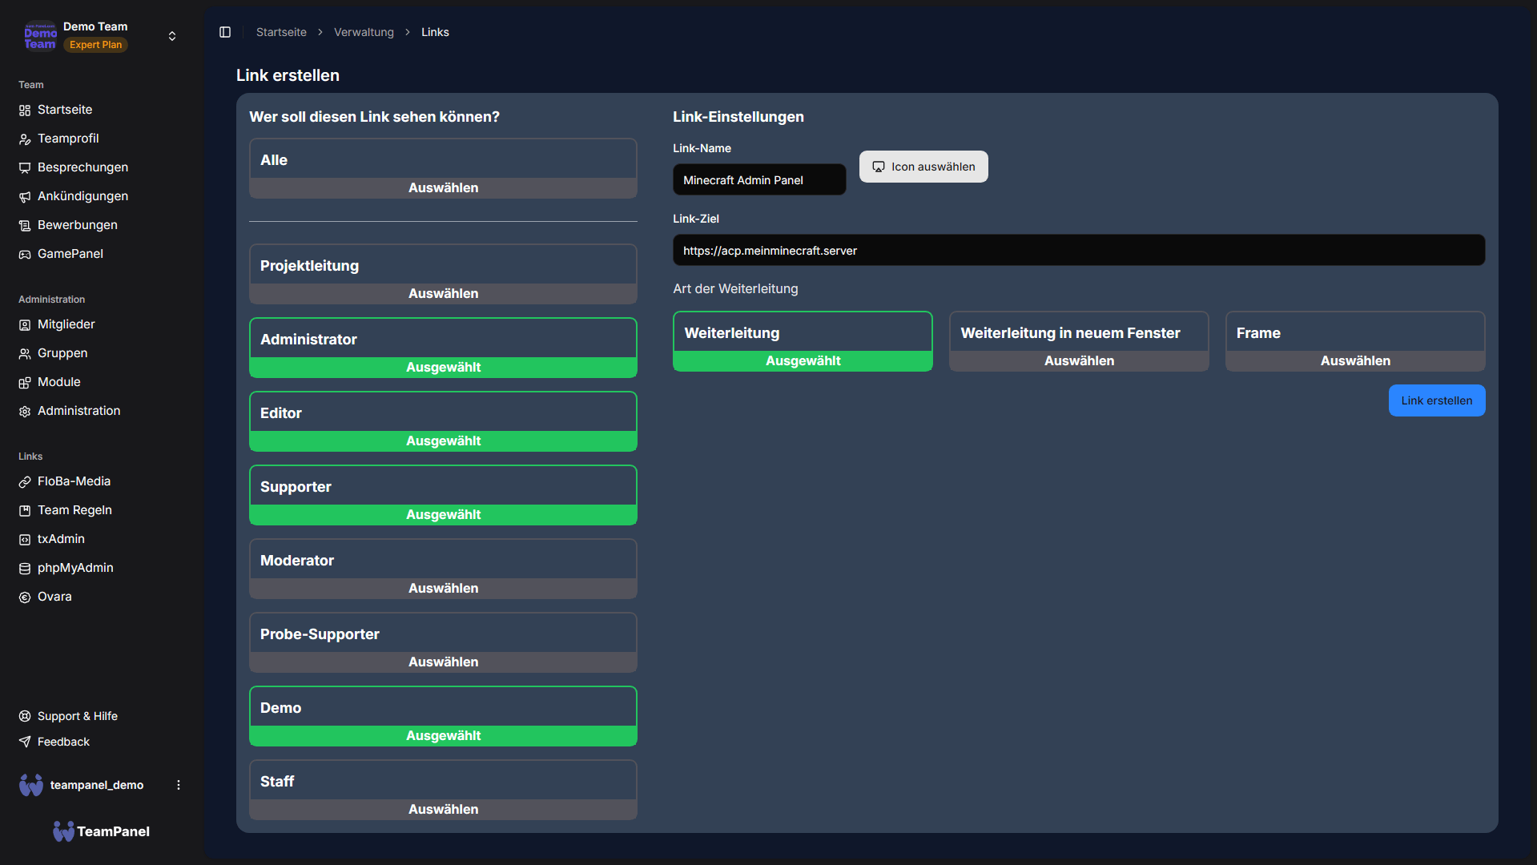Click the Bewerbungen icon

25,226
